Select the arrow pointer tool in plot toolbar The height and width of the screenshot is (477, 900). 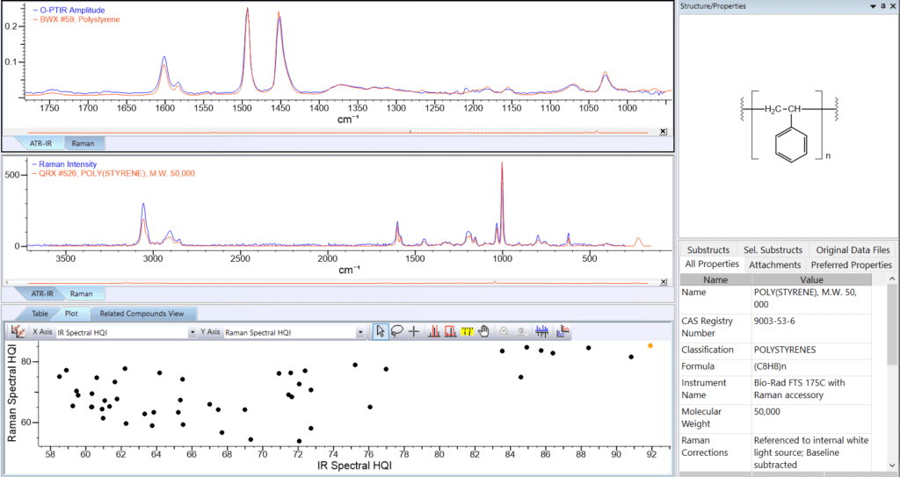coord(380,331)
